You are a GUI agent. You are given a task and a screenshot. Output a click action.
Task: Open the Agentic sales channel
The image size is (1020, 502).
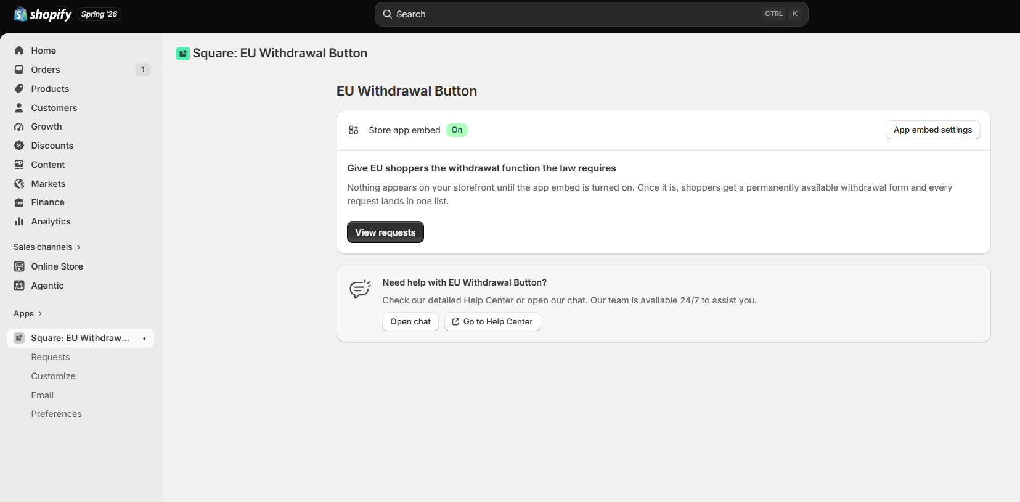coord(81,286)
